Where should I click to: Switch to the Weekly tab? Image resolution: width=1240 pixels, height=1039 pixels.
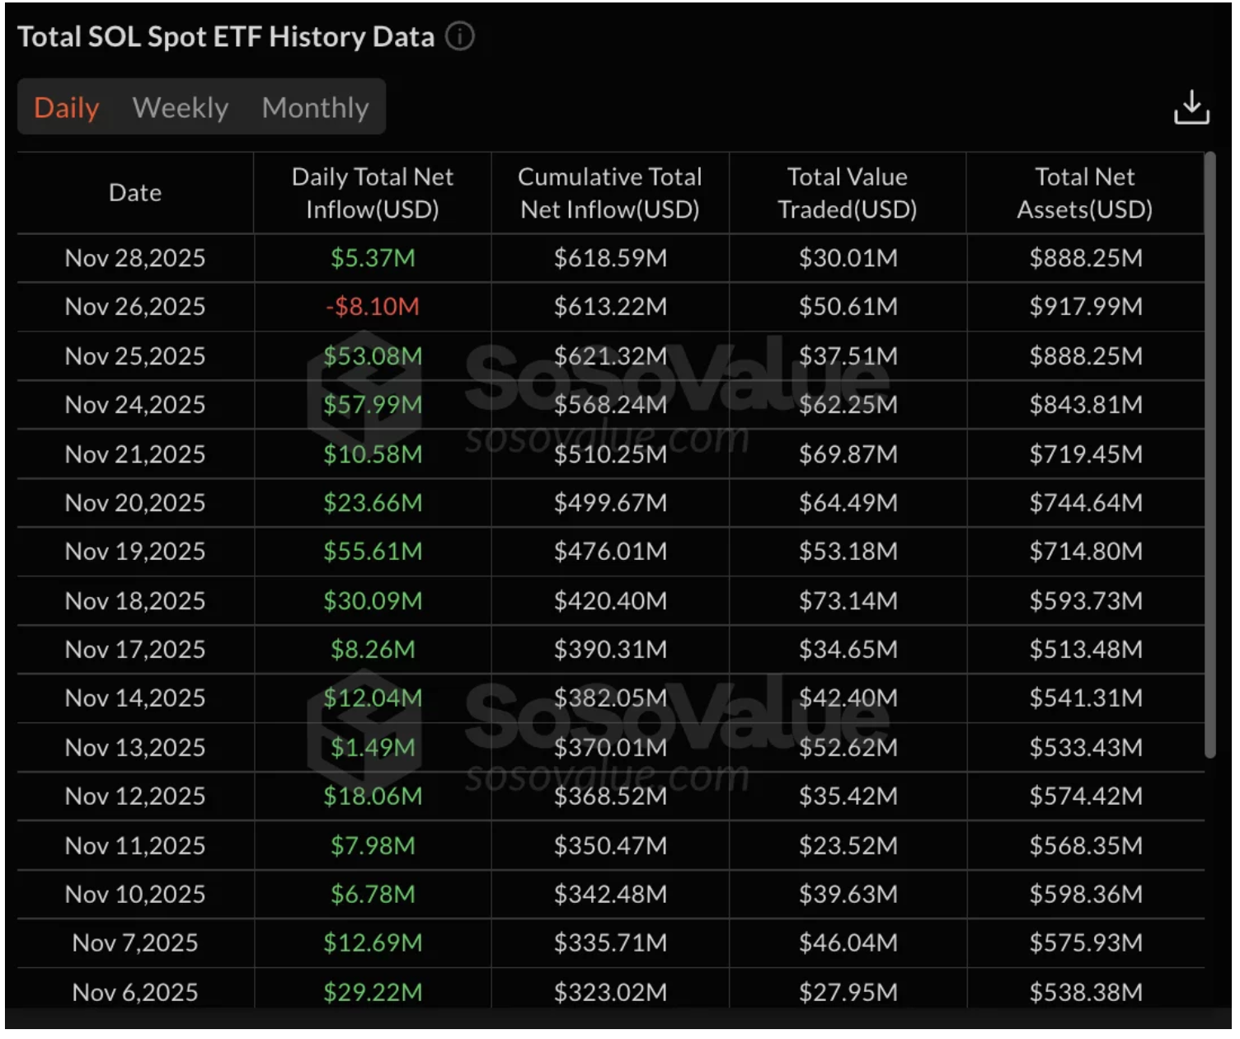click(181, 108)
